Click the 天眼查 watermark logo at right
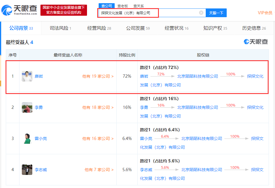 (256, 42)
